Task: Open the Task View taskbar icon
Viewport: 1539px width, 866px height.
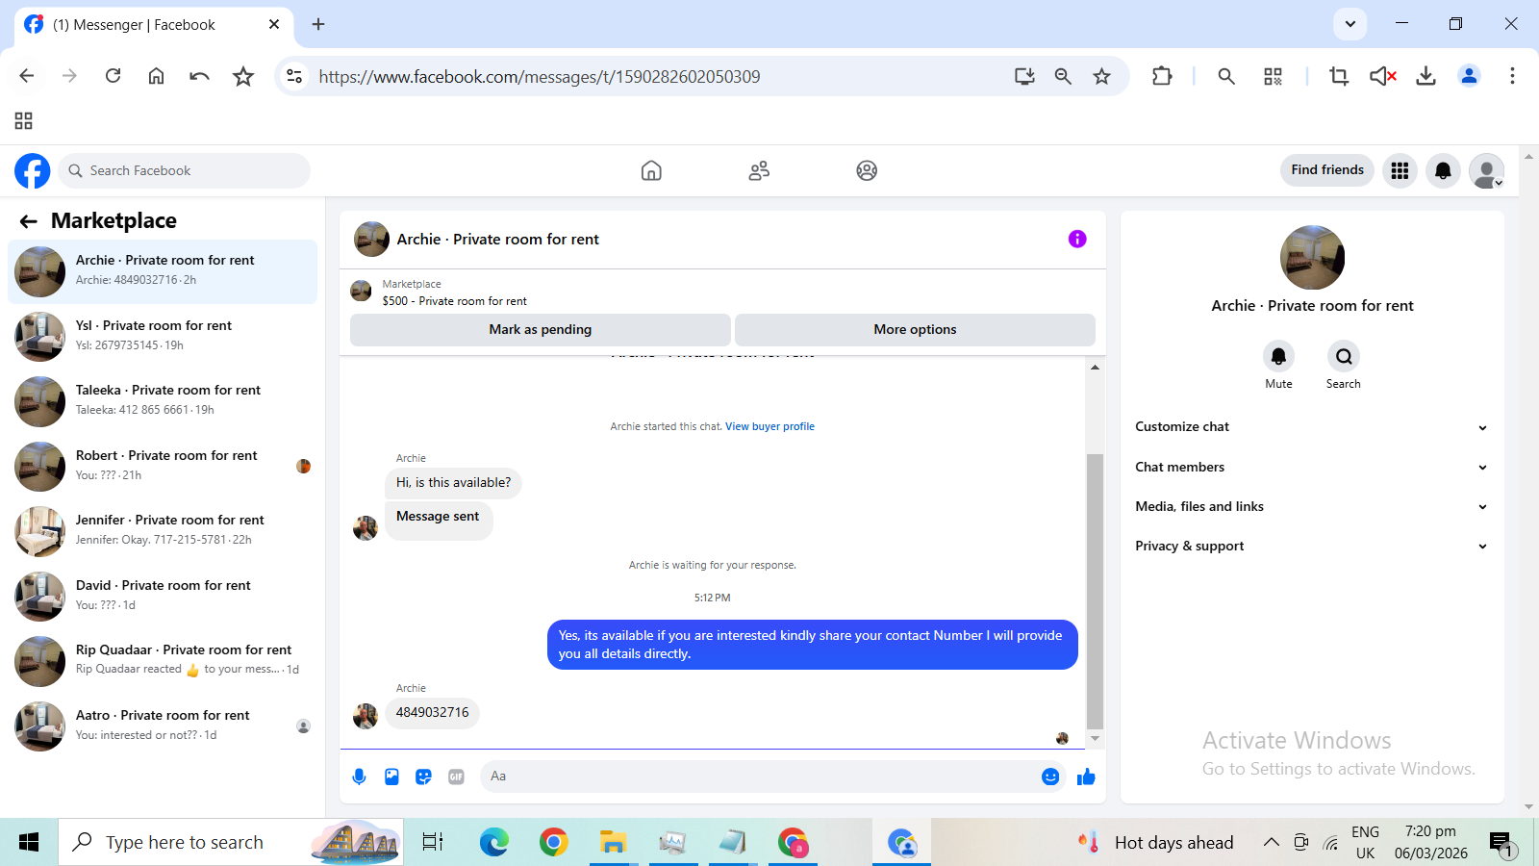Action: pos(434,842)
